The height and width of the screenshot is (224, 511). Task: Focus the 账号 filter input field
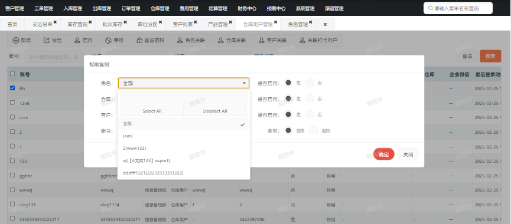click(x=54, y=57)
